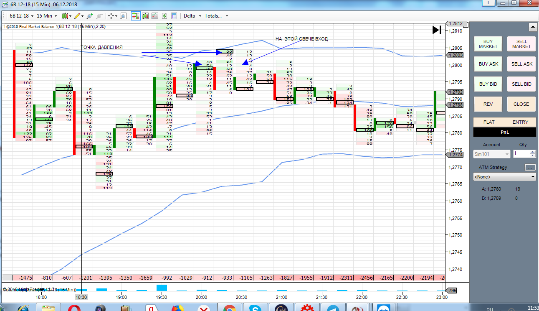
Task: Open the Account Sim101 combo box
Action: (492, 154)
